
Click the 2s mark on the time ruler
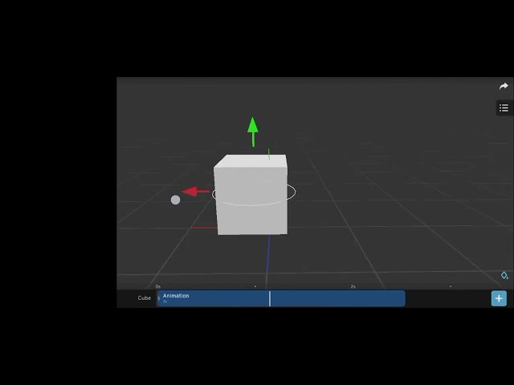coord(353,286)
